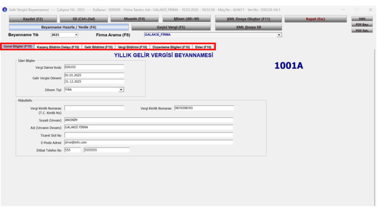This screenshot has width=377, height=212.
Task: Close the window with the X icon
Action: (x=370, y=10)
